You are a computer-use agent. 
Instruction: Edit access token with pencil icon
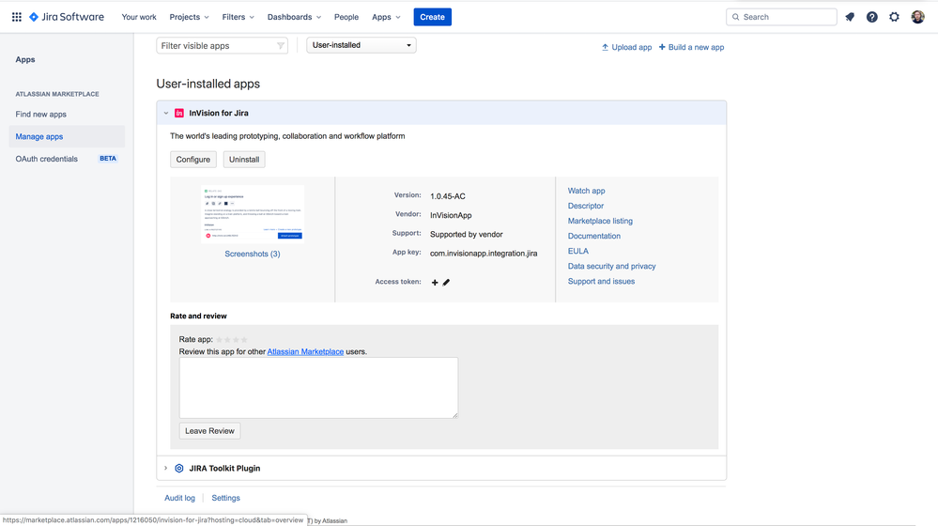(446, 283)
